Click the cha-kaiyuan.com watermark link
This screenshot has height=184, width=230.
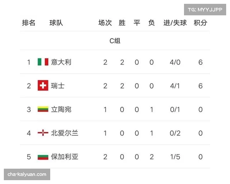point(27,174)
